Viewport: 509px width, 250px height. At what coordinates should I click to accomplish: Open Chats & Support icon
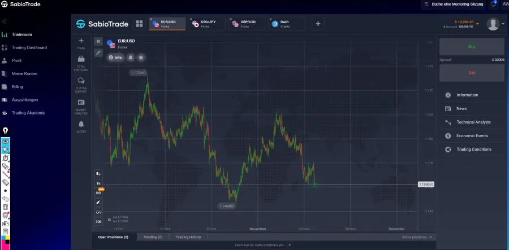81,81
